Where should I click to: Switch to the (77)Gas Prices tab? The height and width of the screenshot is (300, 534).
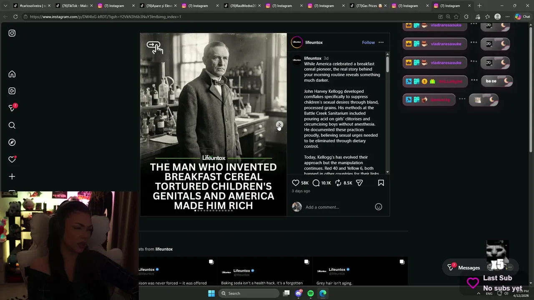tap(368, 6)
